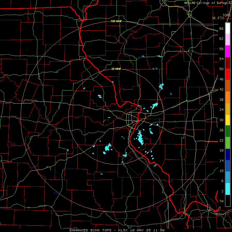Pick the dark green legend segment
This screenshot has width=232, height=232.
[x=228, y=131]
